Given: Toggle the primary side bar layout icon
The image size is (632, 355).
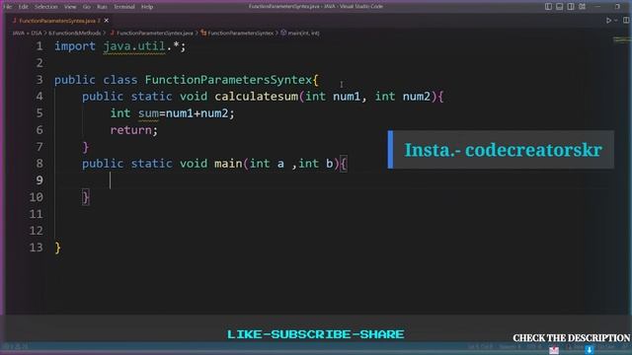Looking at the screenshot, I should tap(548, 7).
